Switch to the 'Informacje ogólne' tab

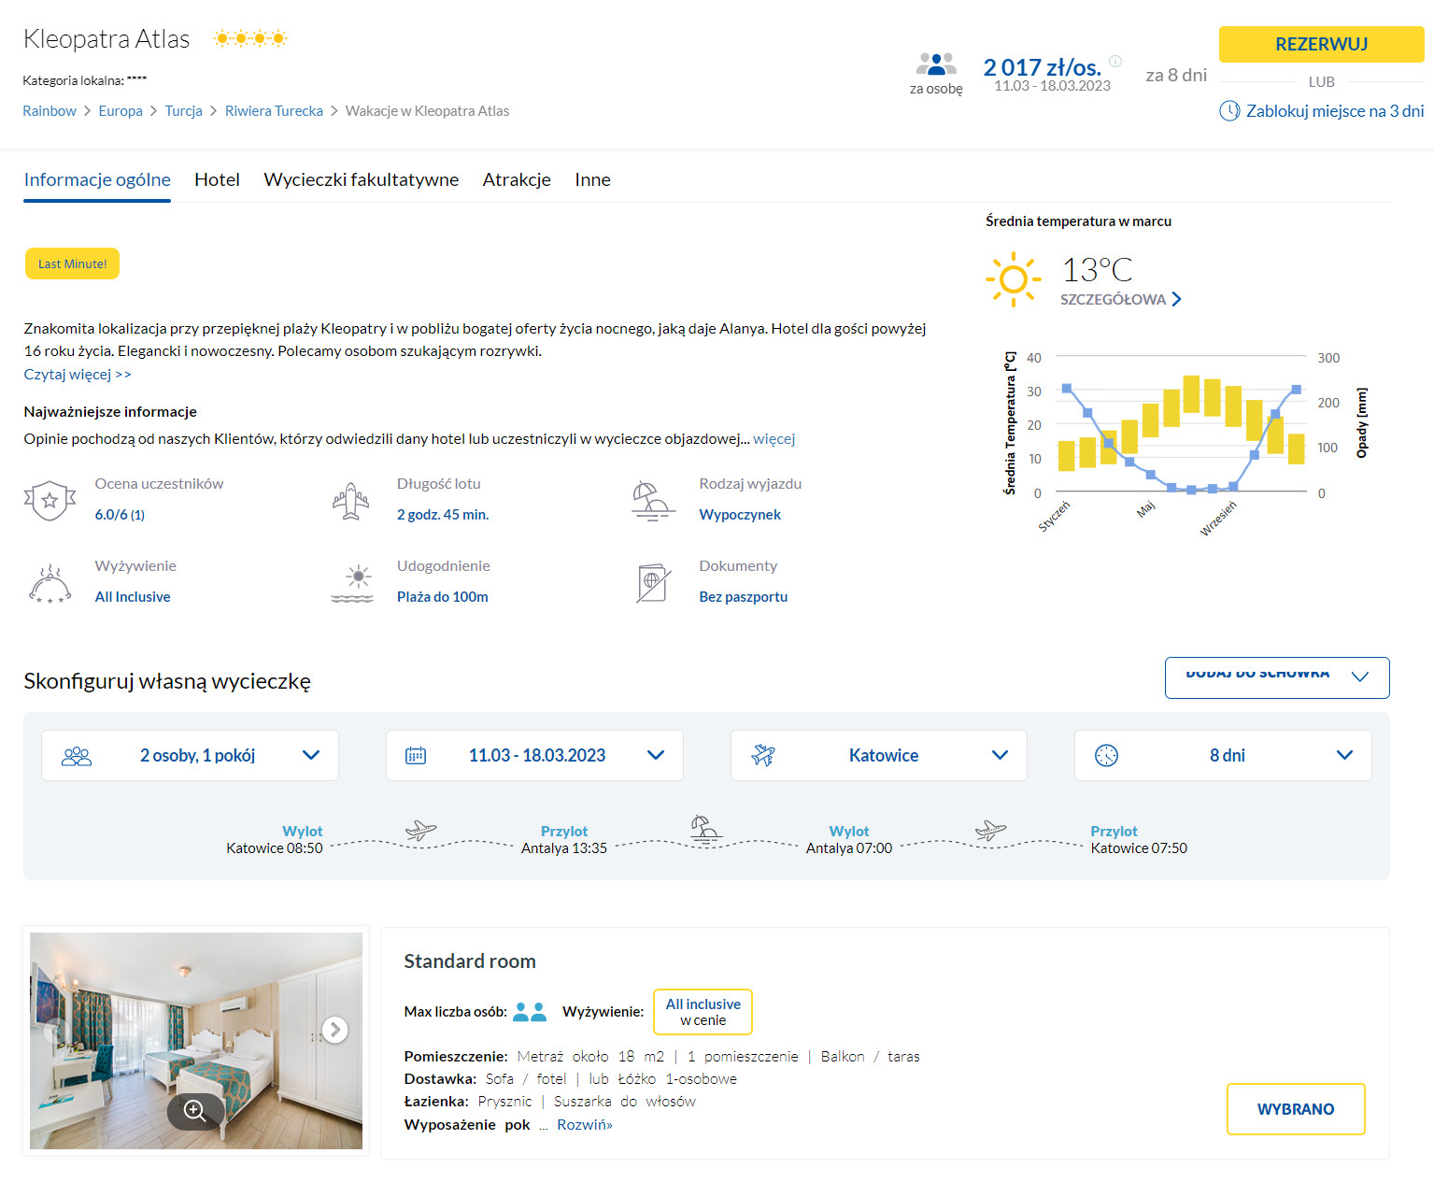97,179
